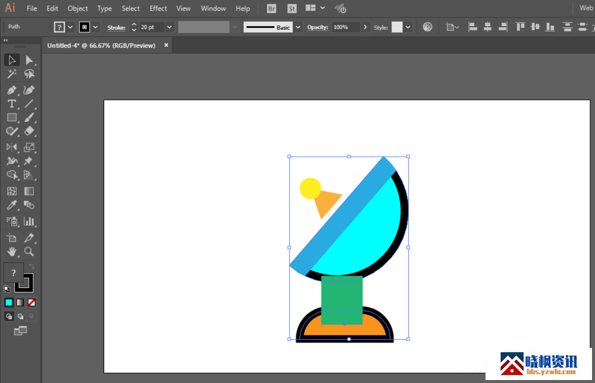This screenshot has height=383, width=595.
Task: Open Adobe Bridge with the Br icon
Action: pyautogui.click(x=271, y=8)
